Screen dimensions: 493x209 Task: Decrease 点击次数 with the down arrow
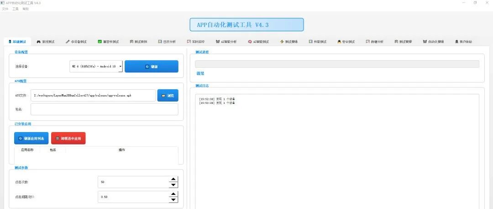tap(173, 185)
